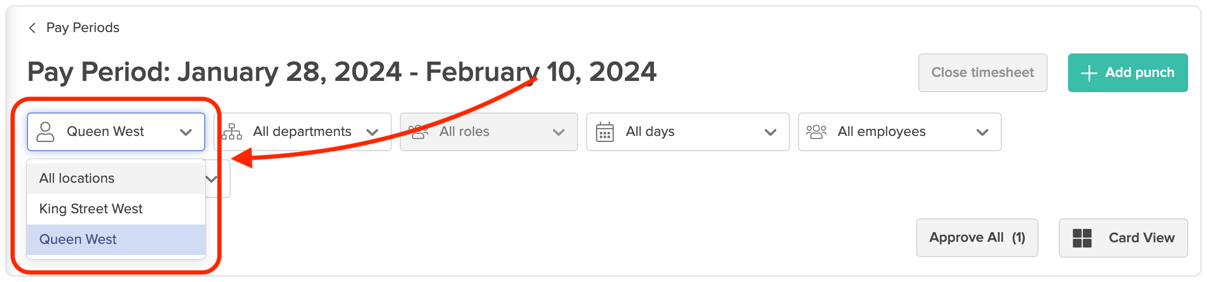1207x282 pixels.
Task: Select All locations from the list
Action: coord(77,178)
